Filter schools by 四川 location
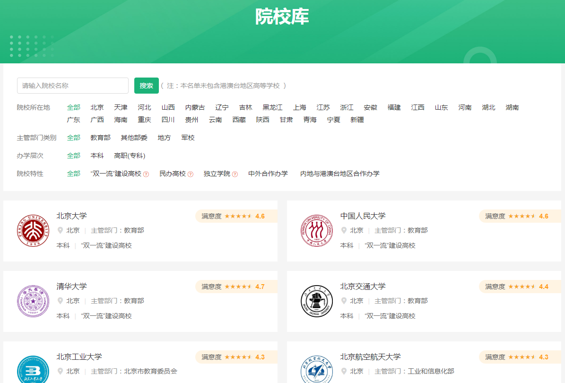565x383 pixels. pos(168,120)
